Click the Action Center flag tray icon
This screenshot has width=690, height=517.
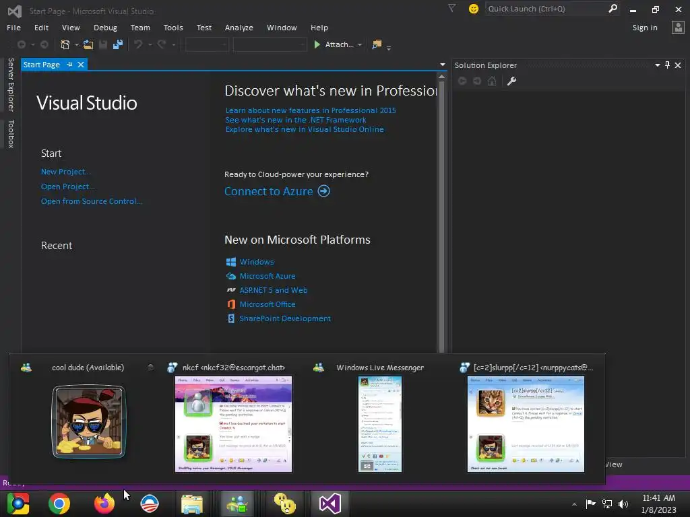590,504
